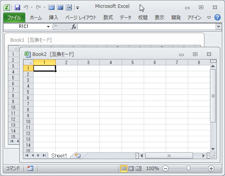Click the zoom slider handle
The height and width of the screenshot is (176, 225).
[188, 169]
